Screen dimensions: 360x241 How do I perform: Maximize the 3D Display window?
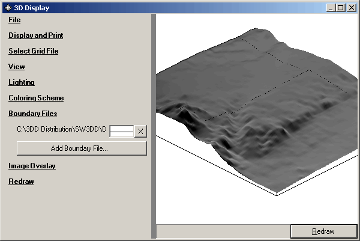(340, 8)
